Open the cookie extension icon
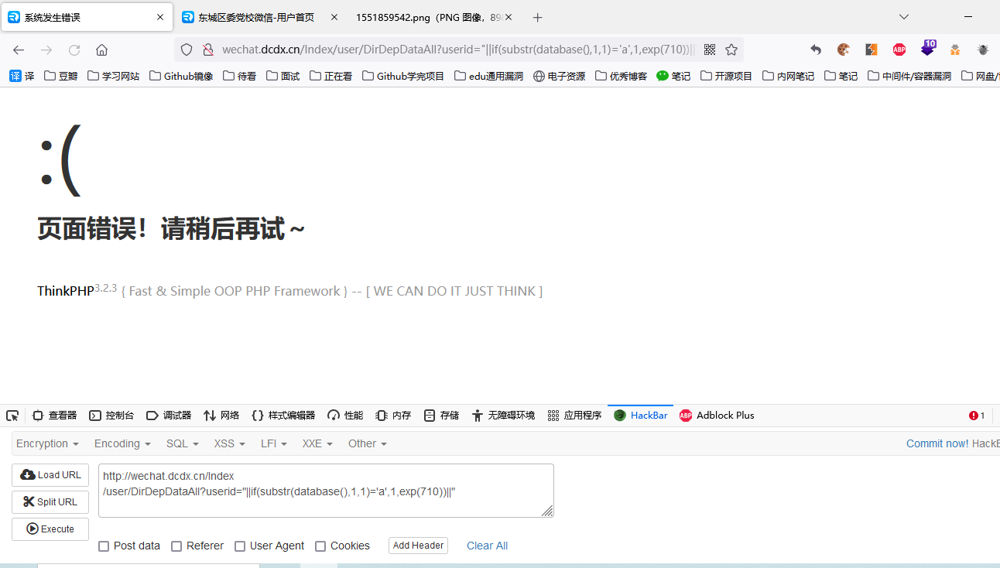This screenshot has width=1000, height=568. [844, 50]
